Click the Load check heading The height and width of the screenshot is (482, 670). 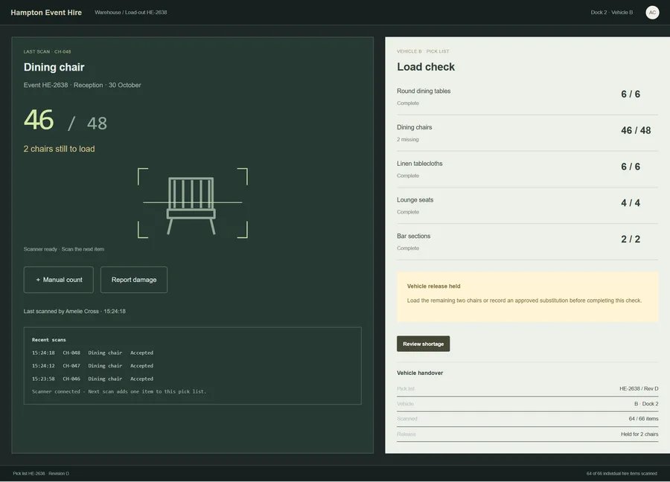pyautogui.click(x=426, y=67)
